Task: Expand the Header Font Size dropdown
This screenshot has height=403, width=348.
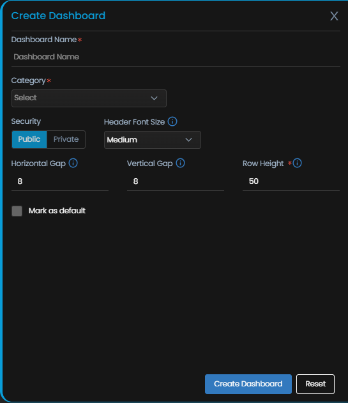Action: [153, 140]
